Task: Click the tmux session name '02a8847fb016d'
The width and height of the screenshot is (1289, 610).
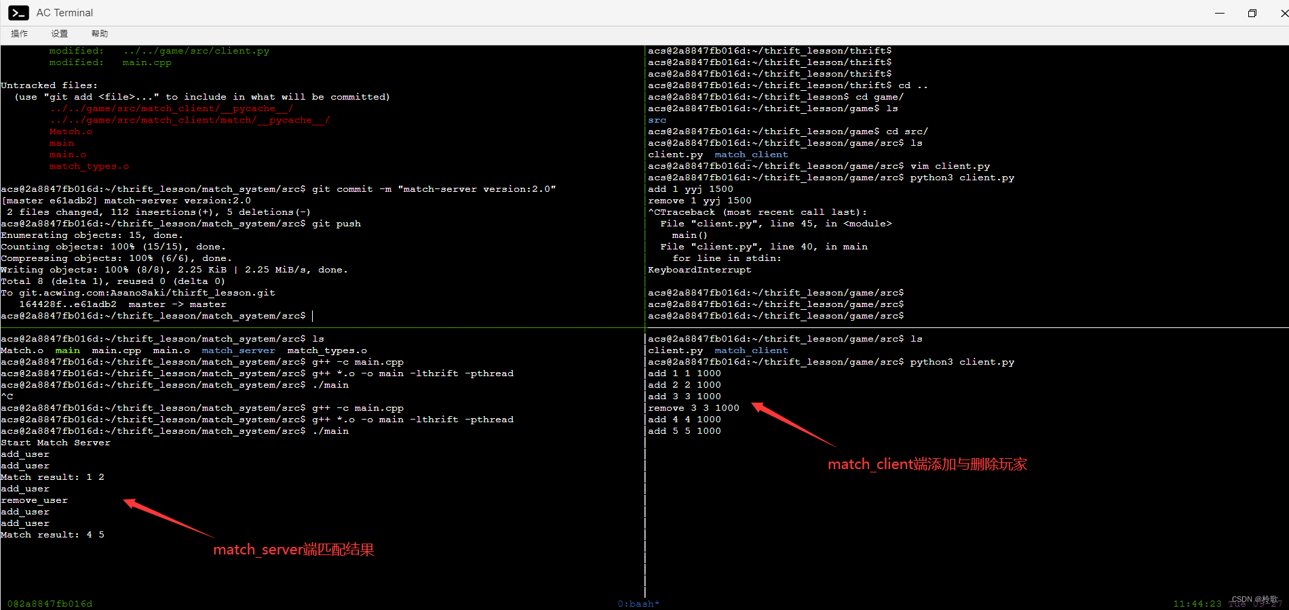Action: pyautogui.click(x=50, y=604)
